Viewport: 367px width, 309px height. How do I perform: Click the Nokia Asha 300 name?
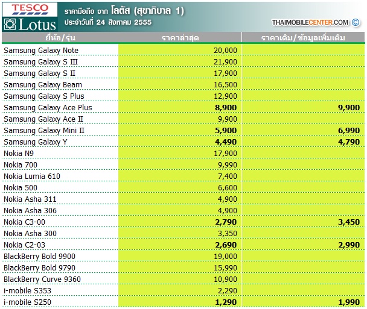point(30,234)
